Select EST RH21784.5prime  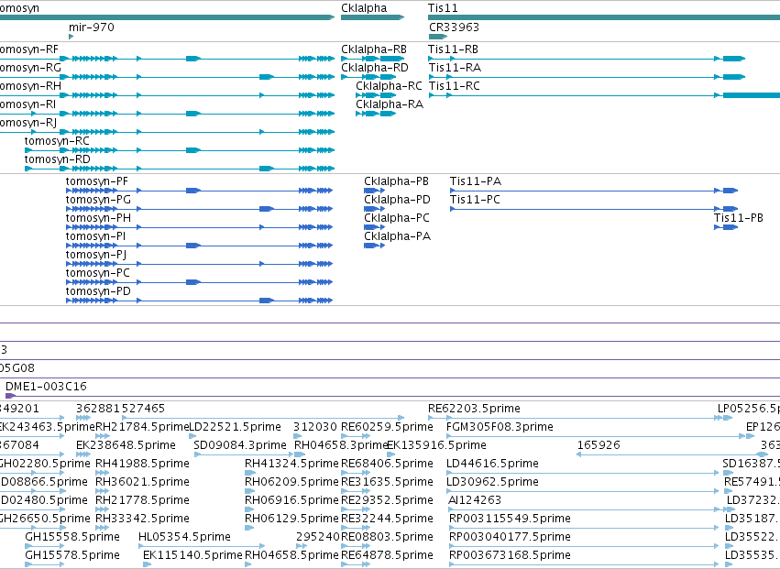click(x=142, y=427)
